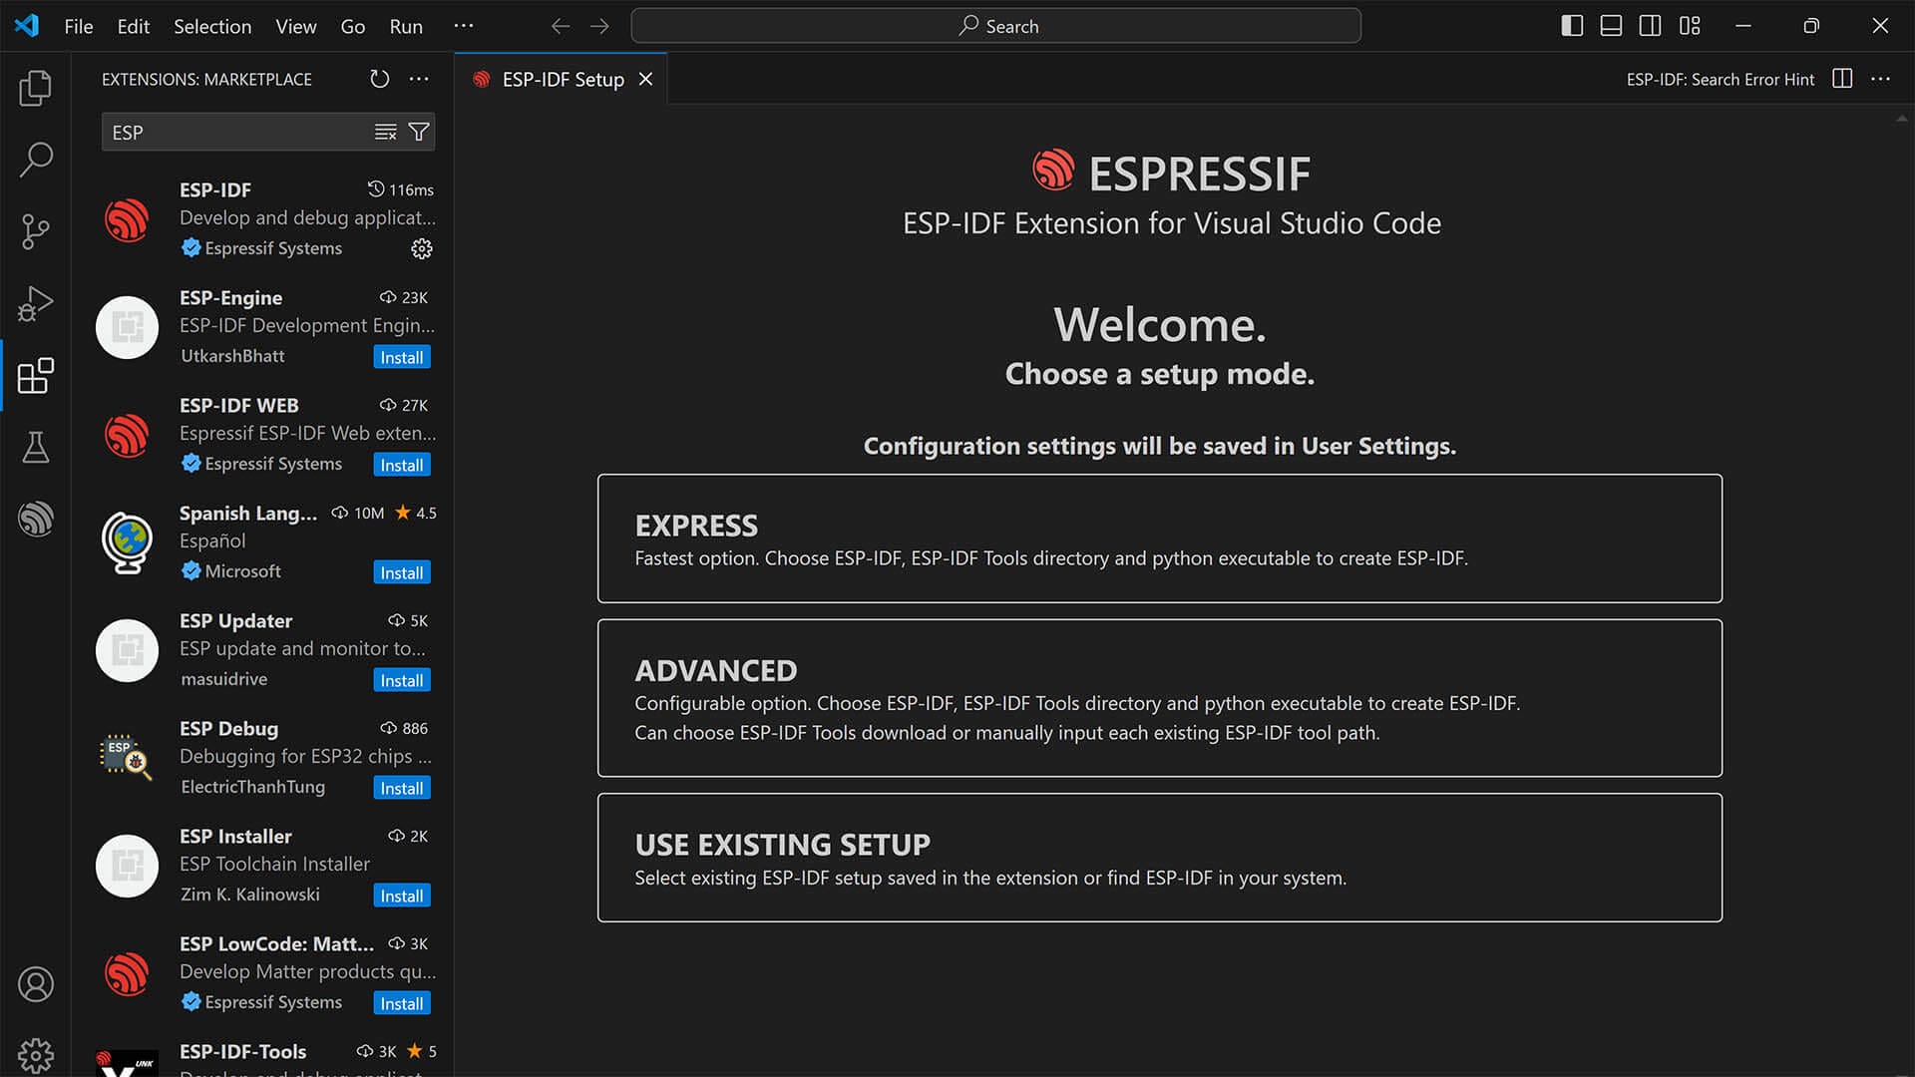Open the Explorer view in the activity bar

coord(36,88)
